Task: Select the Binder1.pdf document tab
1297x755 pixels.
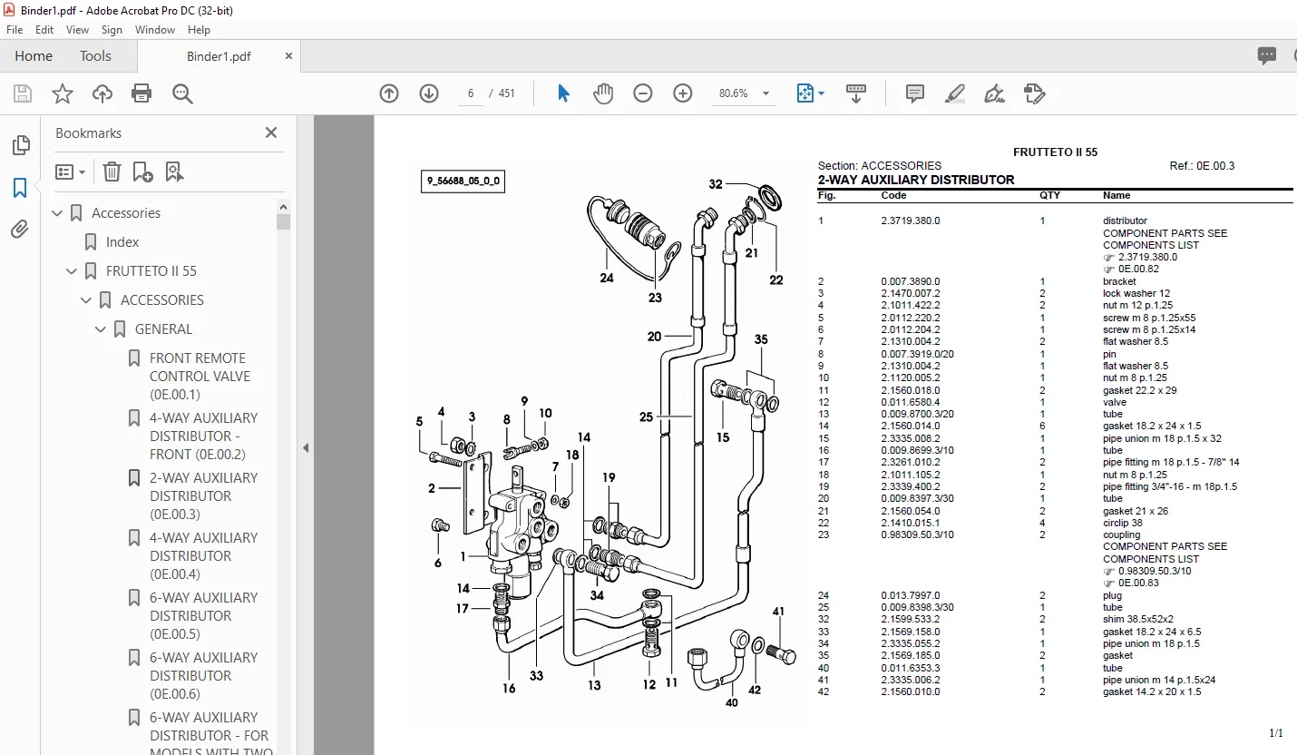Action: (219, 56)
